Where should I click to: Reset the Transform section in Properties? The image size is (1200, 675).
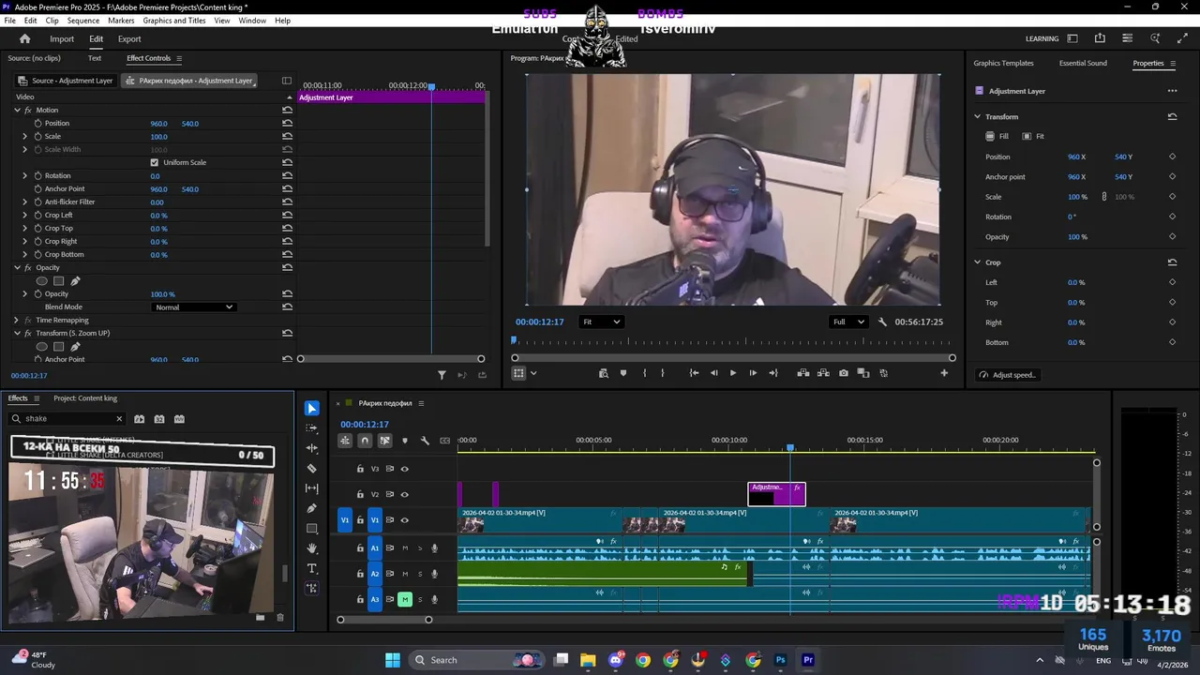(1172, 116)
